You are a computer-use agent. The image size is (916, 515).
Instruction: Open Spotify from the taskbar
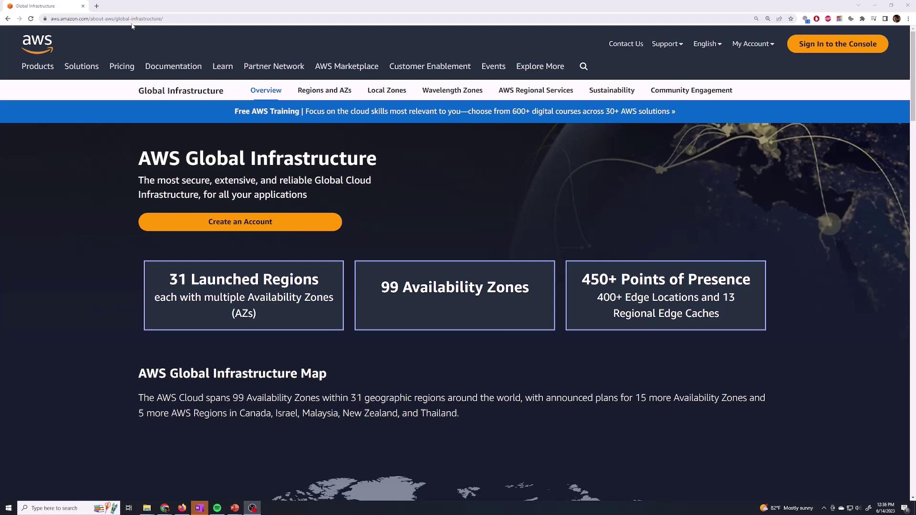pos(217,508)
